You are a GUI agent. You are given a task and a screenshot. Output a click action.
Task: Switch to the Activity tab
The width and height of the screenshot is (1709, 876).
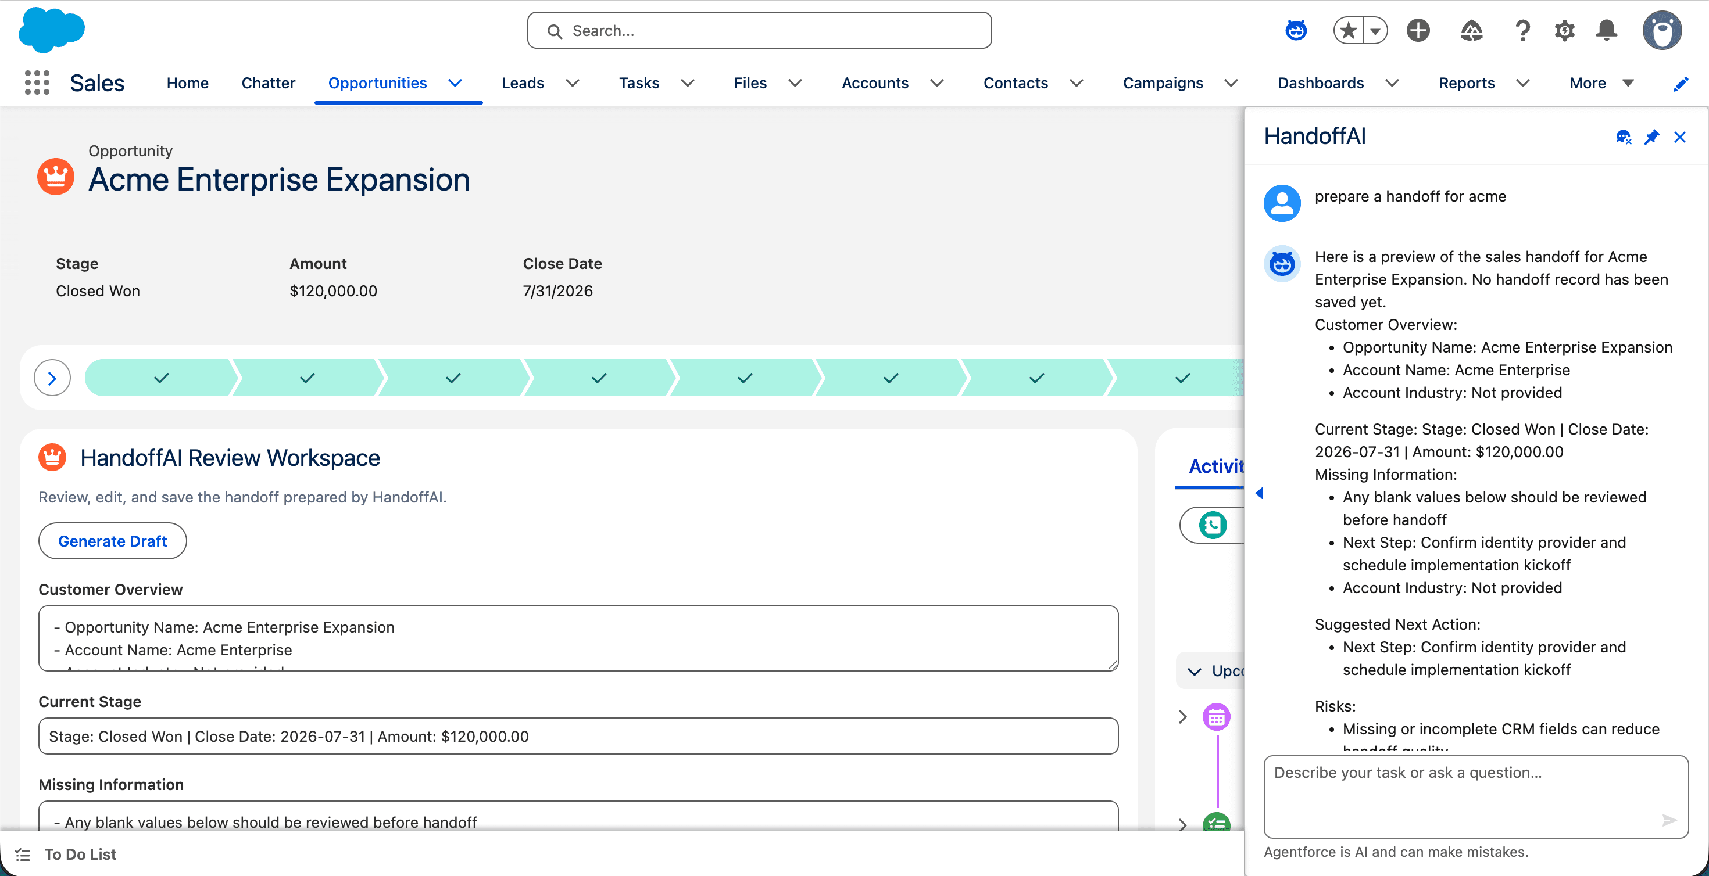click(1215, 466)
